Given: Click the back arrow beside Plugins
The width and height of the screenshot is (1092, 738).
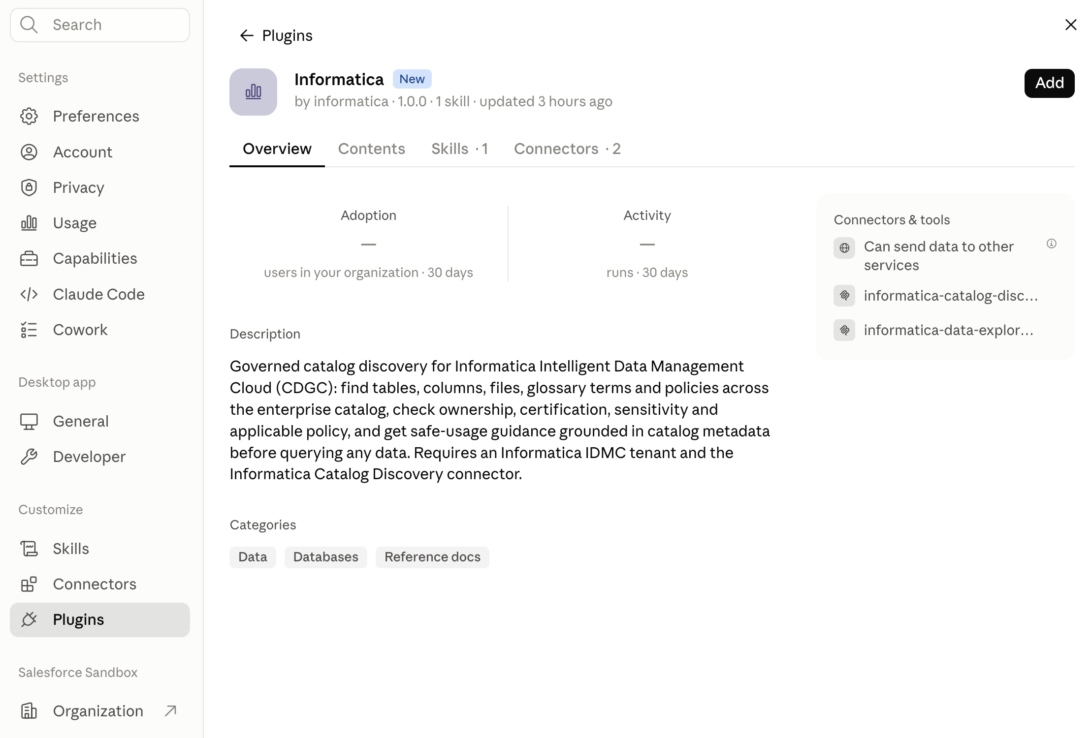Looking at the screenshot, I should coord(247,35).
